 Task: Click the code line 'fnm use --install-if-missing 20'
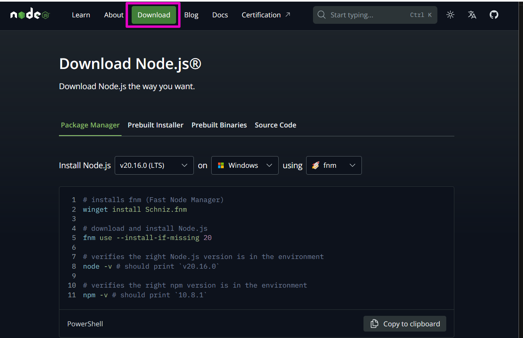(147, 238)
